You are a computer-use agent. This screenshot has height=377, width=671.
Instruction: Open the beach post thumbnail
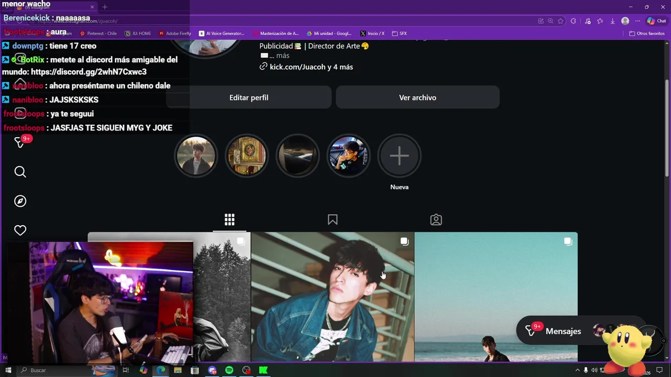pyautogui.click(x=496, y=297)
